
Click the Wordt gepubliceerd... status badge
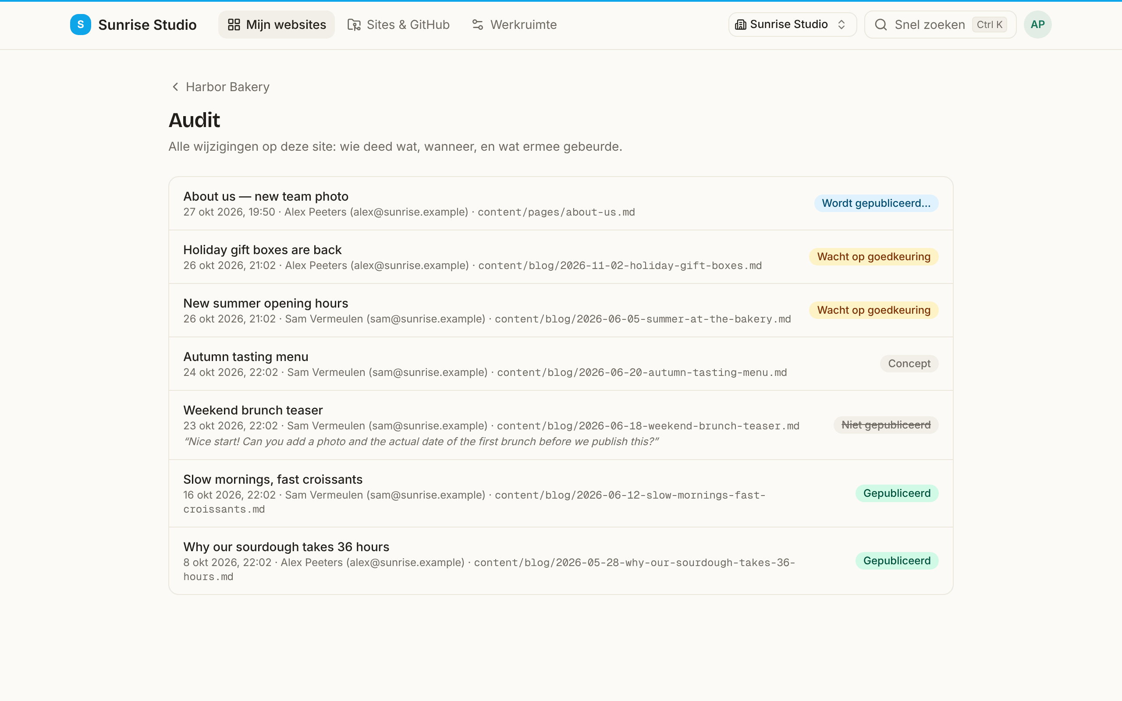coord(876,203)
